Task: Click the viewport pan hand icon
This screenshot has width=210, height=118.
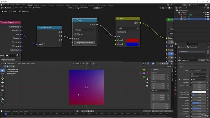Action: click(147, 83)
